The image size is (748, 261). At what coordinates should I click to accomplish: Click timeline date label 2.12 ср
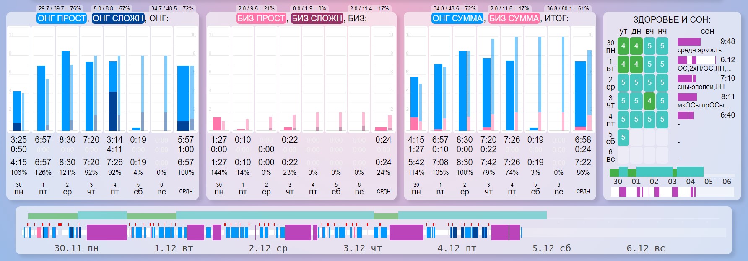268,248
